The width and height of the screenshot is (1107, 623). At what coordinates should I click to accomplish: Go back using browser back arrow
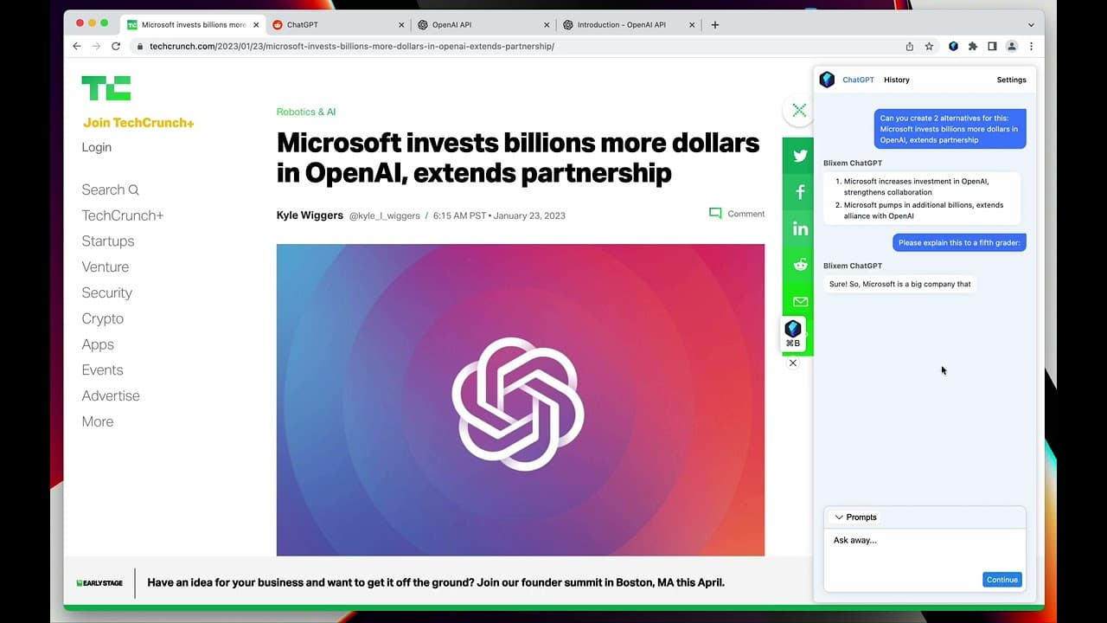click(x=76, y=46)
